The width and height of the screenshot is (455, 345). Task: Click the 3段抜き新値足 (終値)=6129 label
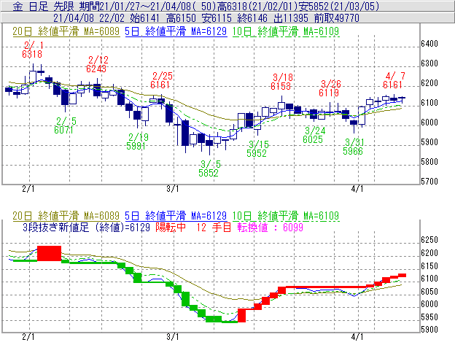[86, 227]
